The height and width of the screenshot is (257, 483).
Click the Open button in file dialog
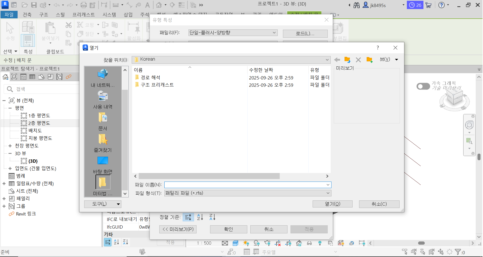point(332,204)
